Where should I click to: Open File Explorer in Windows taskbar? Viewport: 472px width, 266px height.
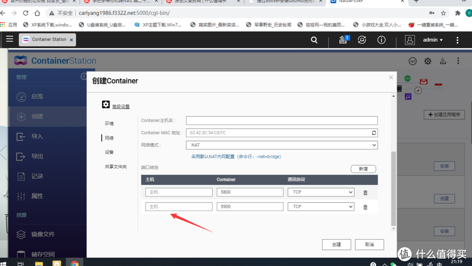pyautogui.click(x=39, y=263)
